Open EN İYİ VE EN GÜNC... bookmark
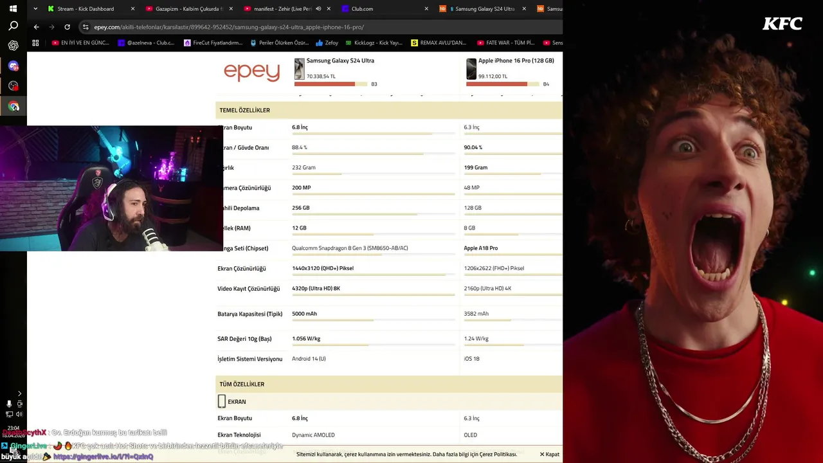The height and width of the screenshot is (463, 823). pyautogui.click(x=80, y=43)
